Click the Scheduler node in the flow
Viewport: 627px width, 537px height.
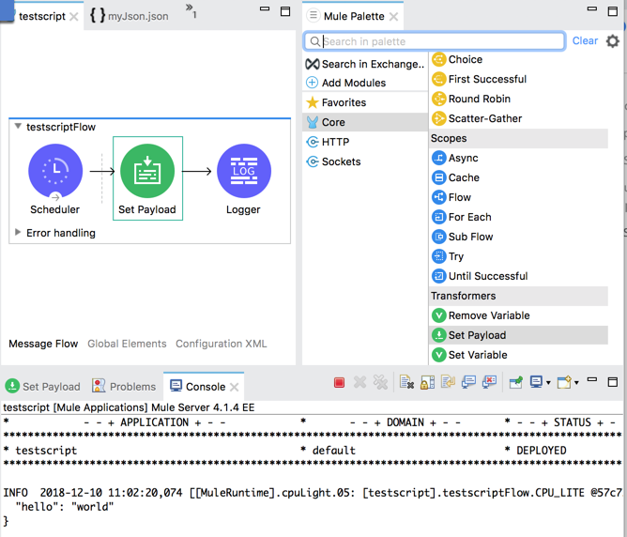55,172
